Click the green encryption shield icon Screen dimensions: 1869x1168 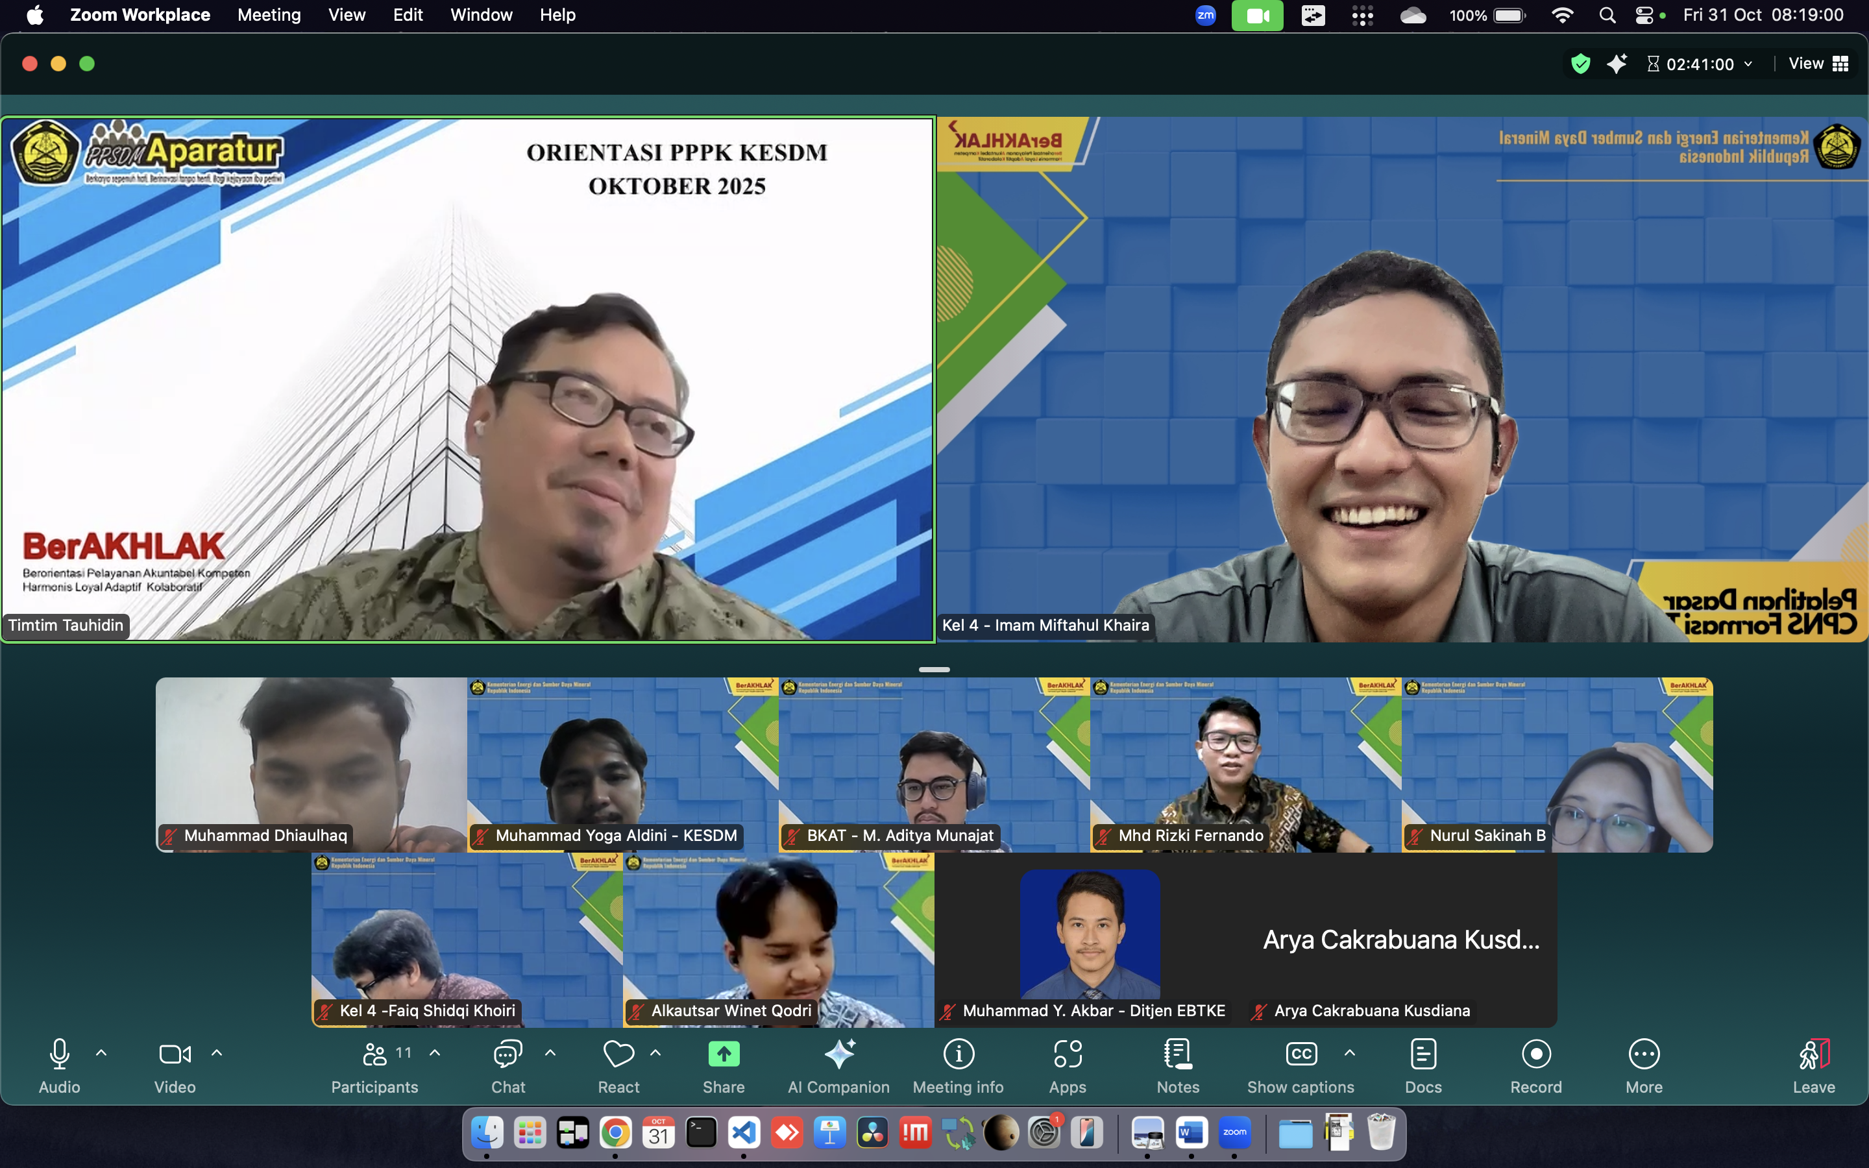[1580, 64]
